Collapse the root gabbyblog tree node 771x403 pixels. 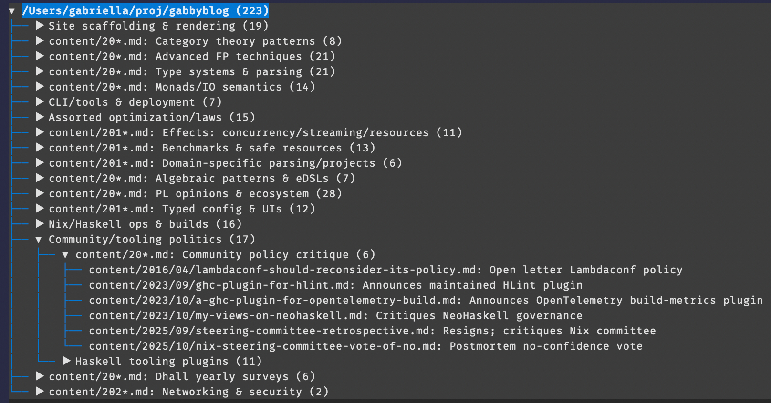[12, 11]
